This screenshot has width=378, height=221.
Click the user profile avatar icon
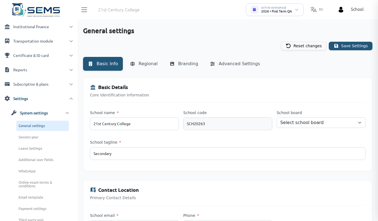(x=341, y=9)
